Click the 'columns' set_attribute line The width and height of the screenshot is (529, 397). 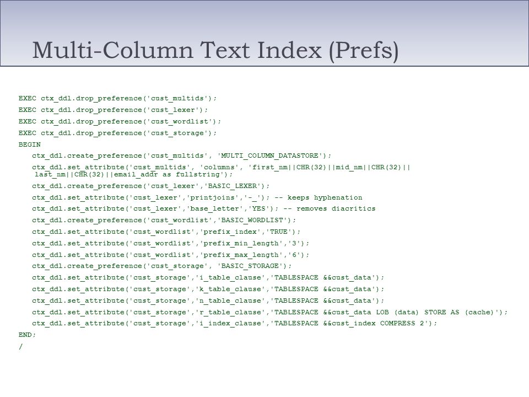(x=221, y=167)
